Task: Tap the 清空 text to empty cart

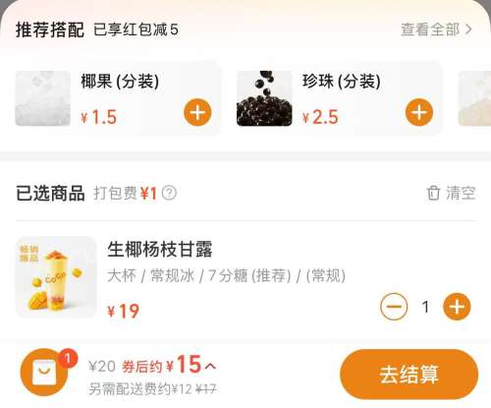Action: pos(461,193)
